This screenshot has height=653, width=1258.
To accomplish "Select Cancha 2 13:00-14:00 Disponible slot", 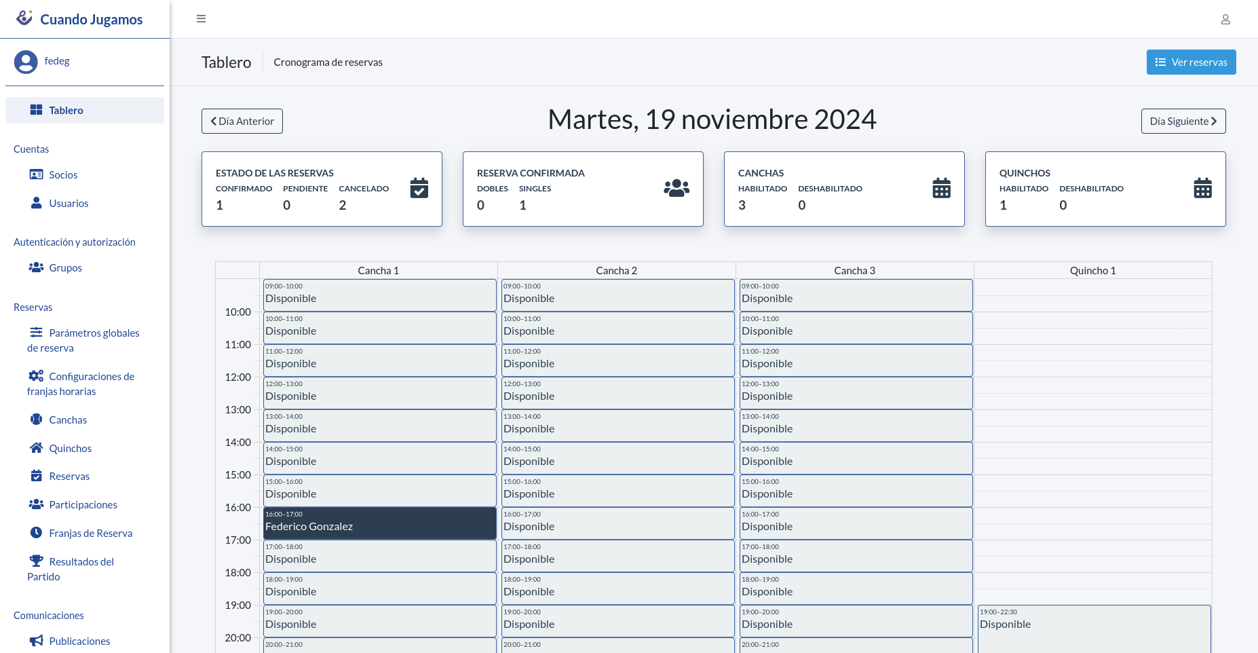I will (617, 426).
